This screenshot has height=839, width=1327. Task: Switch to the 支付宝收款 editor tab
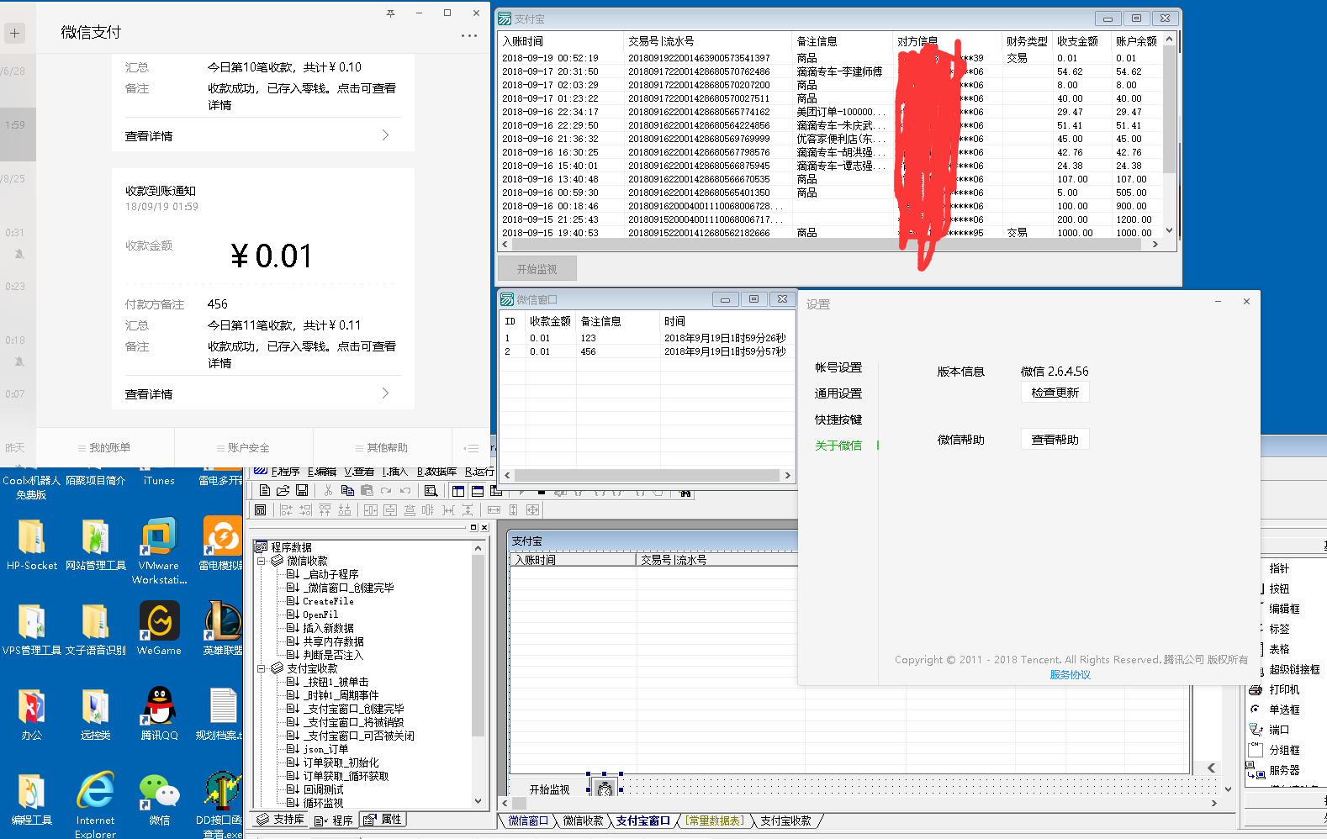[785, 821]
